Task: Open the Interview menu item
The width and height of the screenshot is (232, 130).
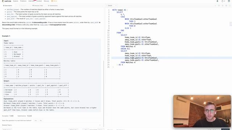Action: (x=31, y=1)
